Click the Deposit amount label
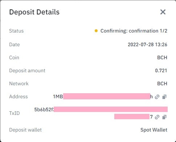This screenshot has width=176, height=142. click(27, 70)
